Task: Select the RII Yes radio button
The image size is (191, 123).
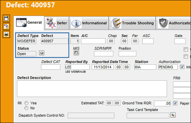Action: pos(26,103)
